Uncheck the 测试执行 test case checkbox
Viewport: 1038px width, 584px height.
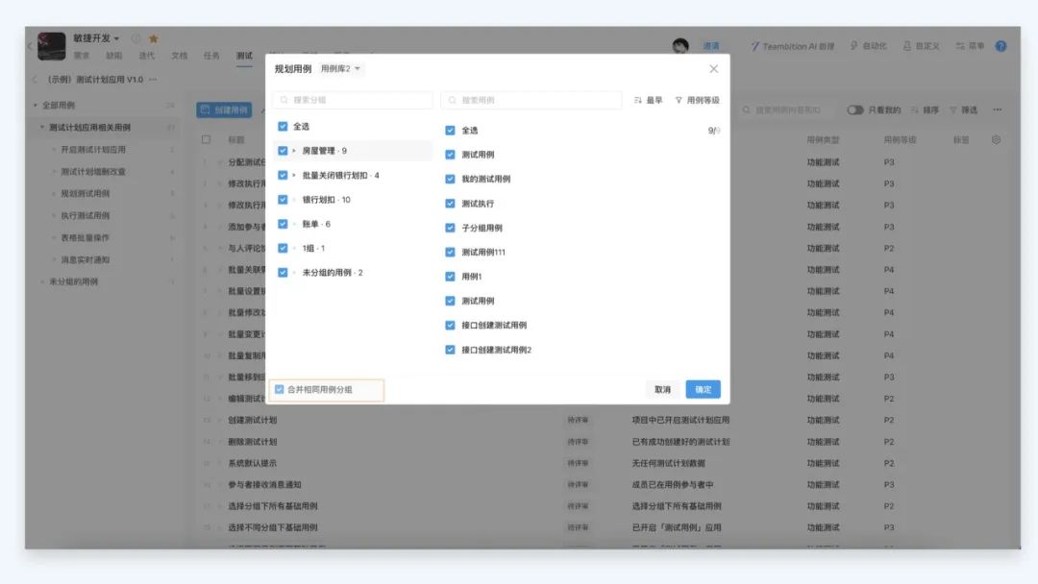(450, 204)
